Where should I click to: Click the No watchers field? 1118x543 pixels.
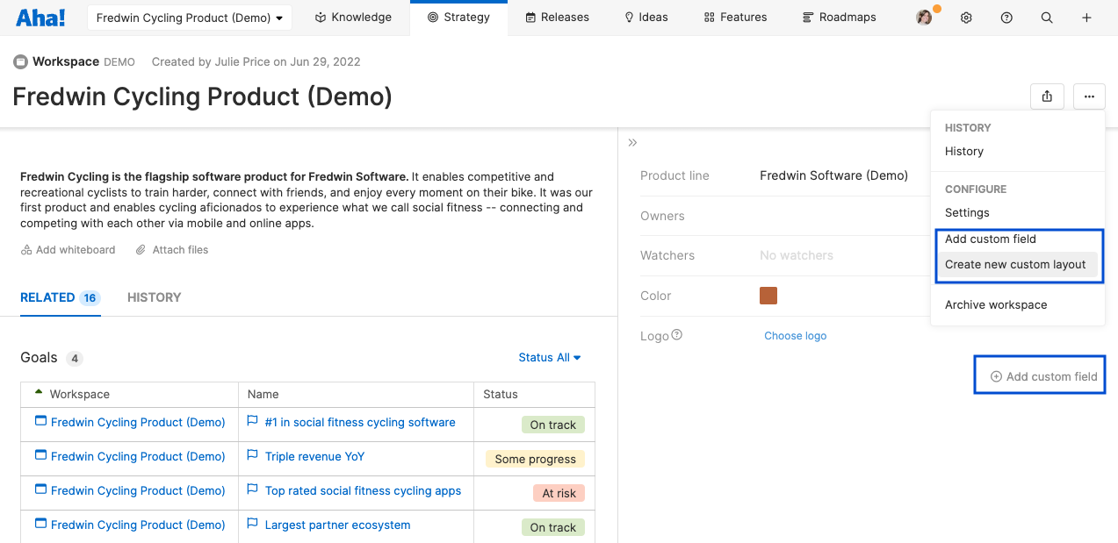point(797,256)
